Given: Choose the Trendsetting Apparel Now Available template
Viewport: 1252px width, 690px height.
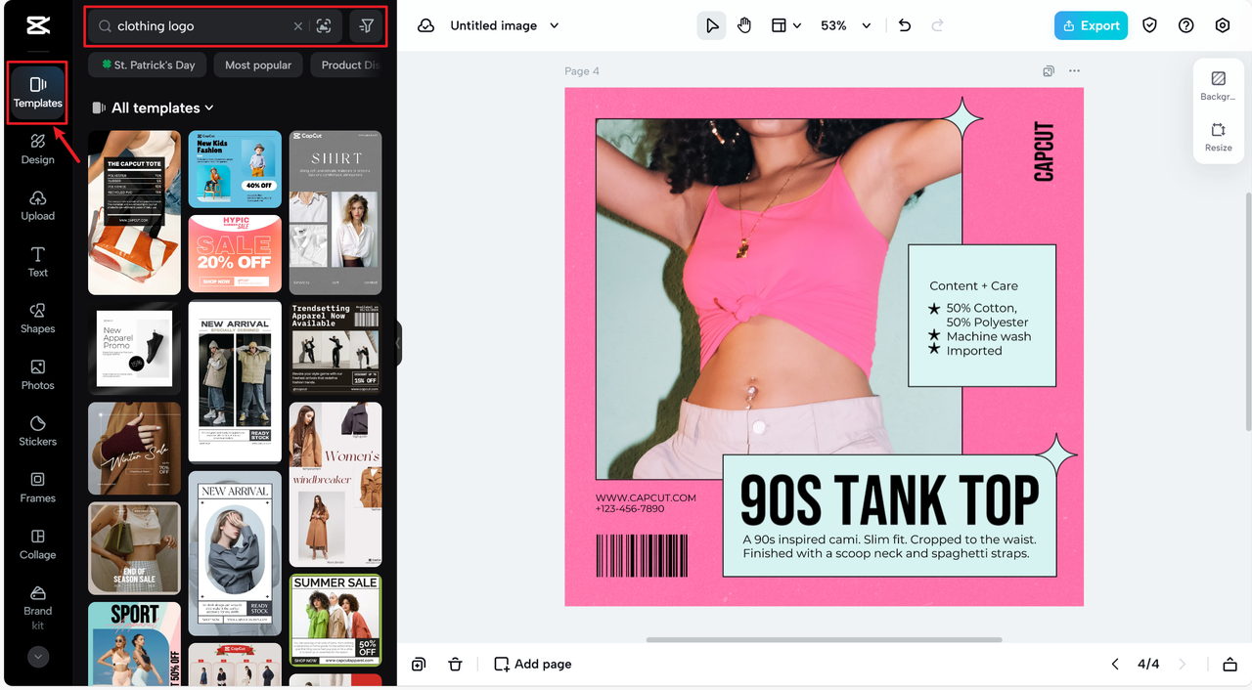Looking at the screenshot, I should (335, 348).
